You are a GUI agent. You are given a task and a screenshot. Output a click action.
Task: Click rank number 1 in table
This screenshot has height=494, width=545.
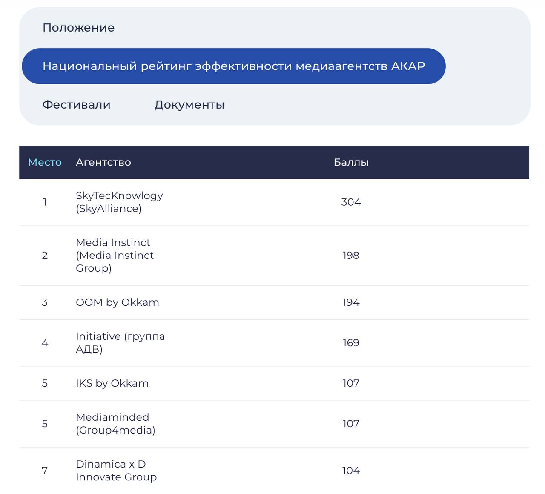click(x=45, y=202)
